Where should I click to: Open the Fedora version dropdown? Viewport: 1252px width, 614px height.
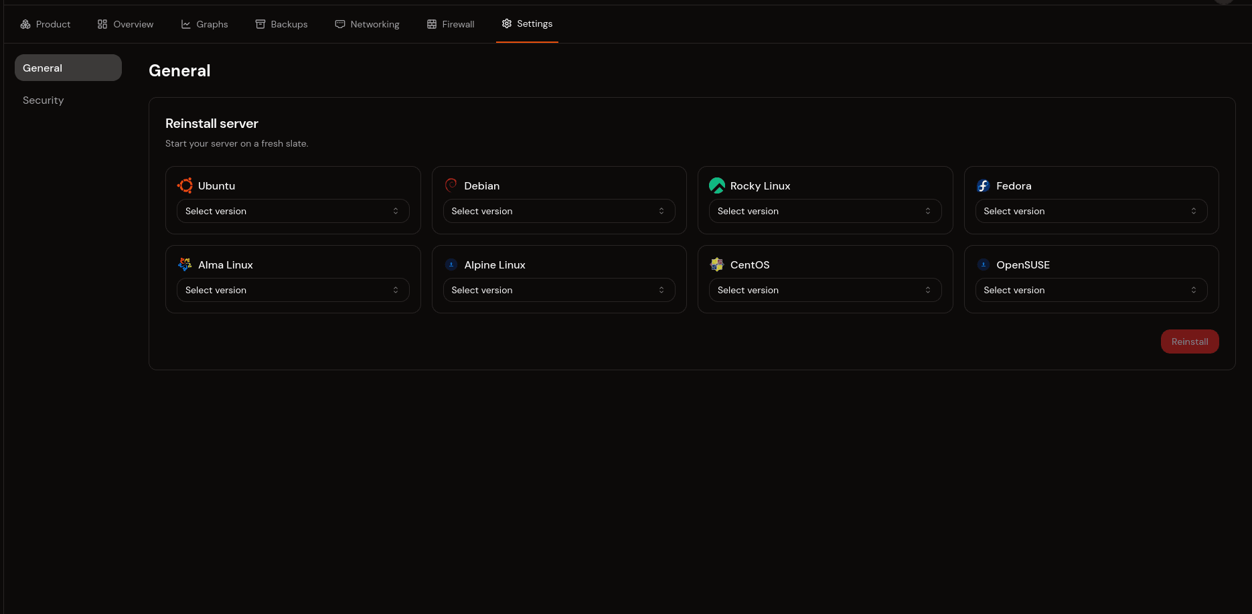tap(1091, 211)
